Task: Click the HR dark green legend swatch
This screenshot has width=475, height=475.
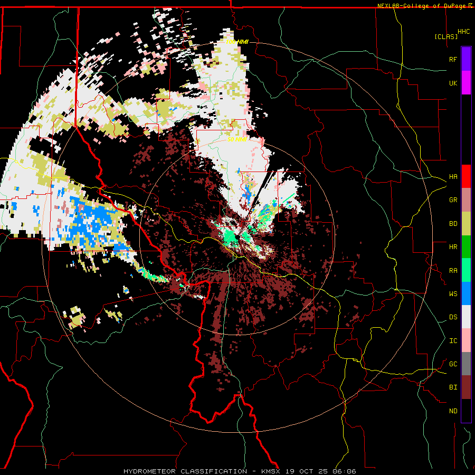Action: tap(466, 246)
